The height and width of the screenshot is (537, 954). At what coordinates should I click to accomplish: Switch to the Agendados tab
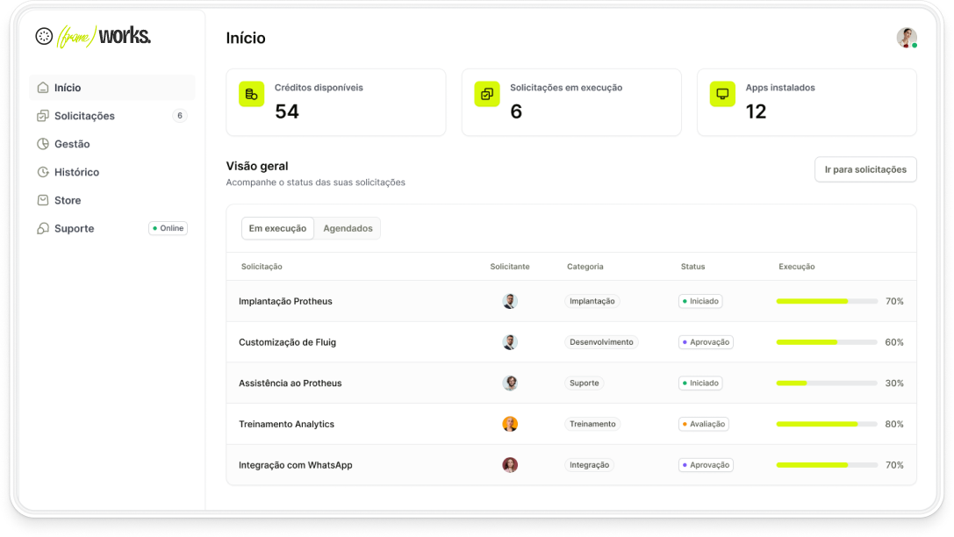[x=348, y=228]
